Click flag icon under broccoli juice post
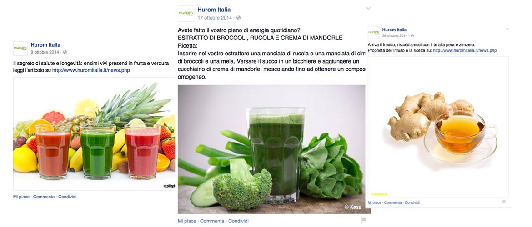The width and height of the screenshot is (532, 227). 363,220
